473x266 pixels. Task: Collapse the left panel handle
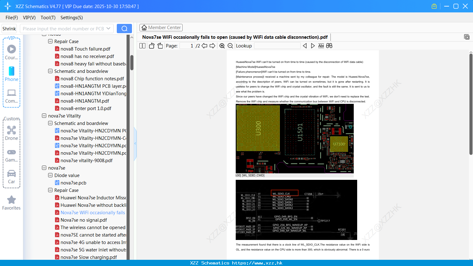point(135,144)
